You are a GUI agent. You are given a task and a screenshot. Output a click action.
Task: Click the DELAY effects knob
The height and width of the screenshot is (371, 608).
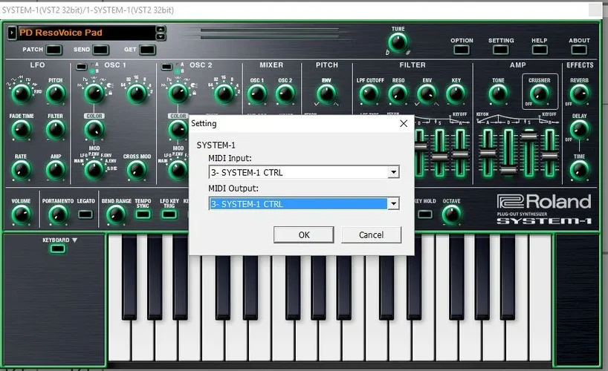[x=579, y=129]
